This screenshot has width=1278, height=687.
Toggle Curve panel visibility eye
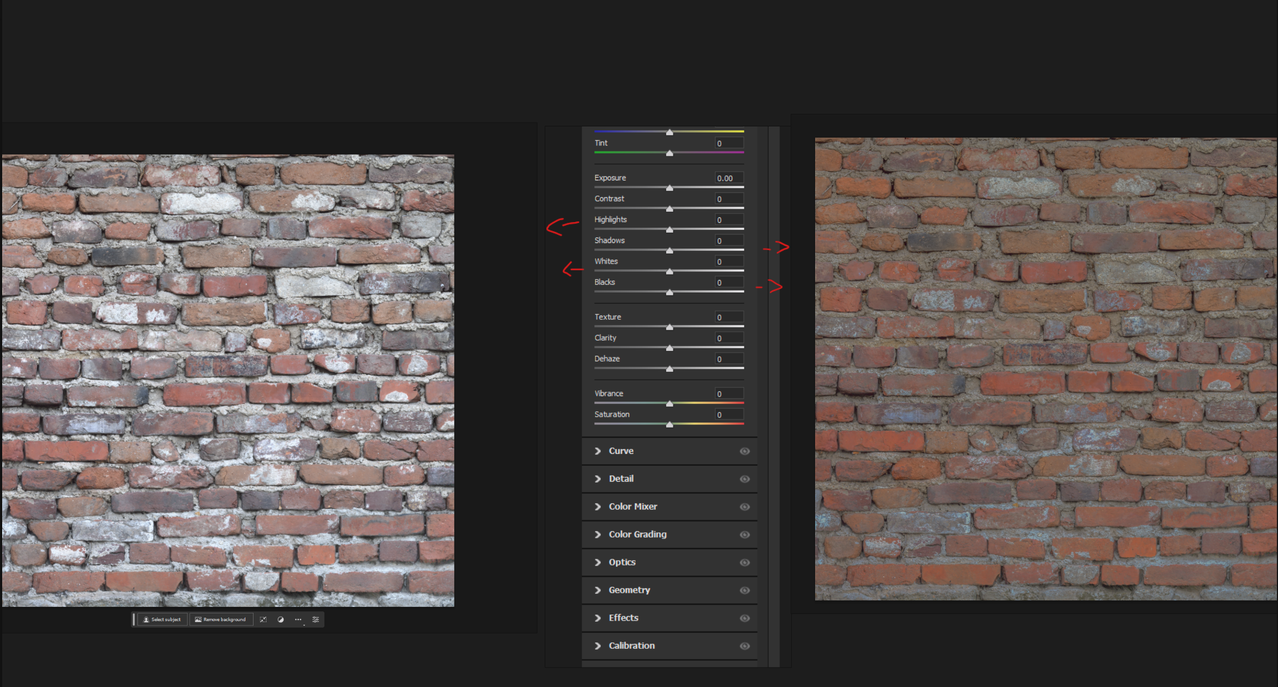coord(744,451)
